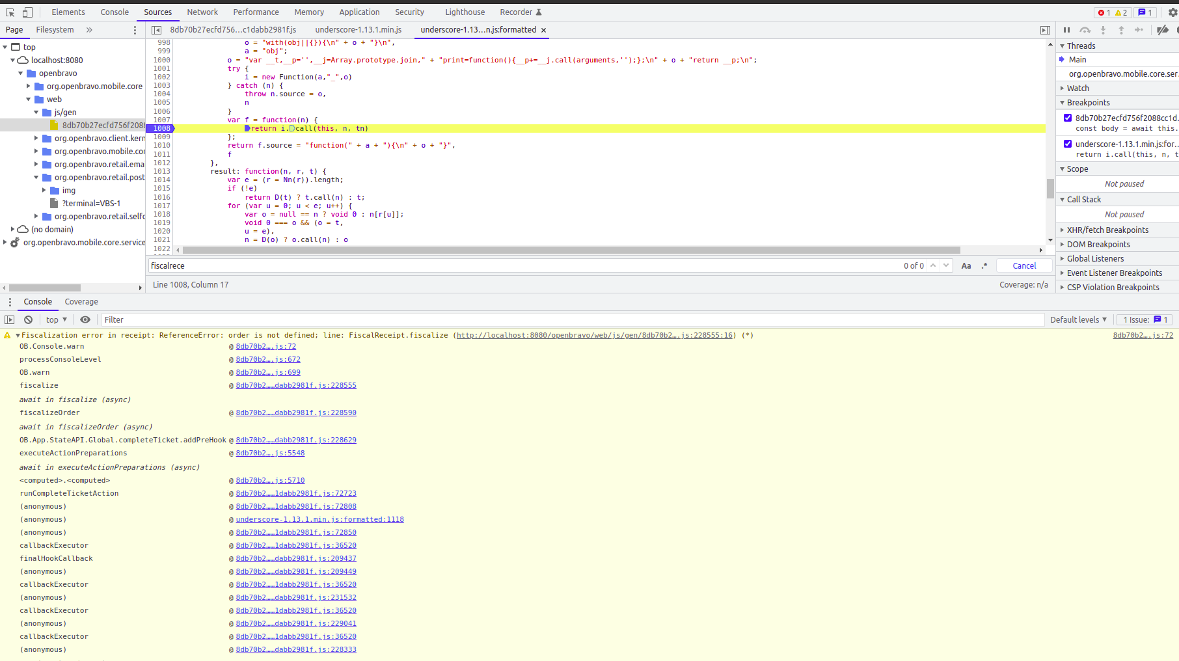Image resolution: width=1179 pixels, height=661 pixels.
Task: Open the DevTools settings gear
Action: tap(1172, 12)
